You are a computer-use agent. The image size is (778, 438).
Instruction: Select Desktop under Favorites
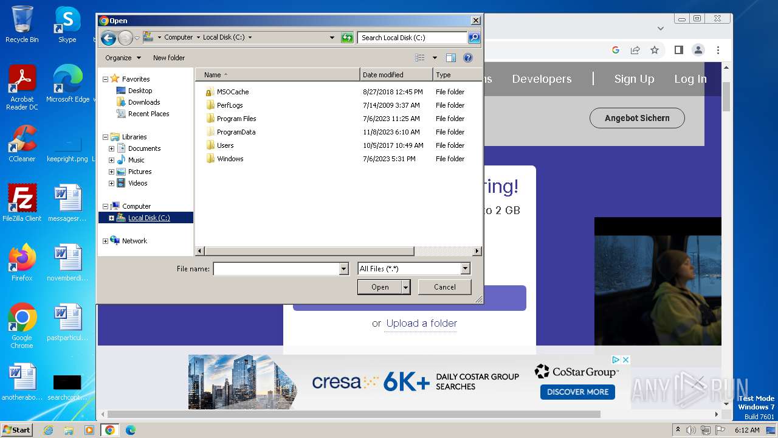(x=140, y=91)
